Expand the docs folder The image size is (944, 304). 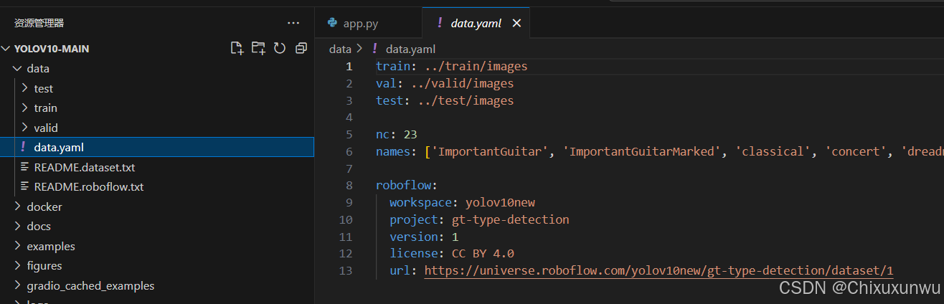click(x=18, y=226)
